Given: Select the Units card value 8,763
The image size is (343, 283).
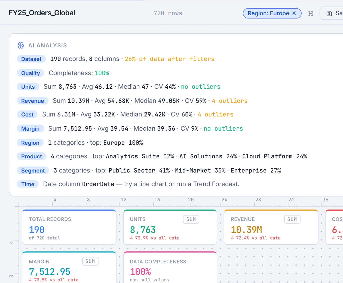Looking at the screenshot, I should (x=143, y=230).
